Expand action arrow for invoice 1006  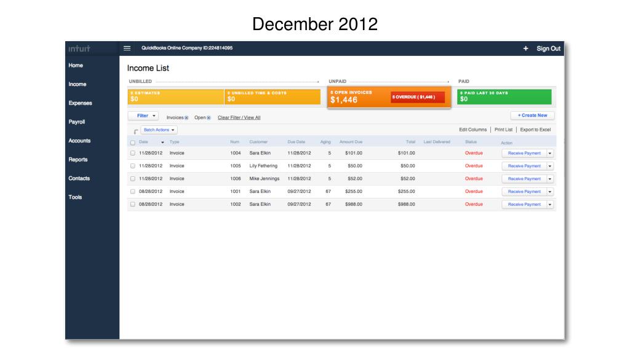550,179
